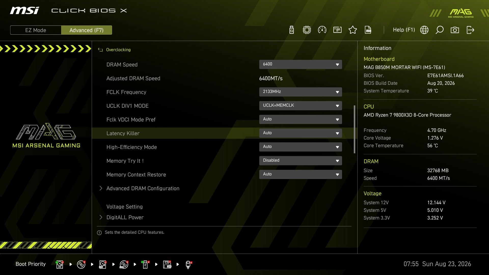Select the Fclk VDCI Mode Pref label
Image resolution: width=489 pixels, height=275 pixels.
coord(131,120)
